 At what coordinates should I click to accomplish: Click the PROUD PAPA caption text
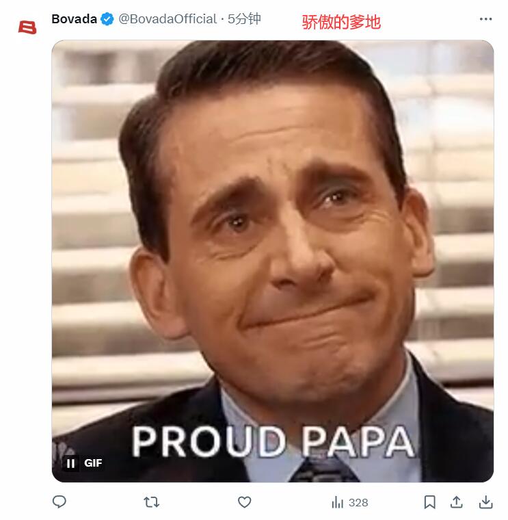coord(273,441)
